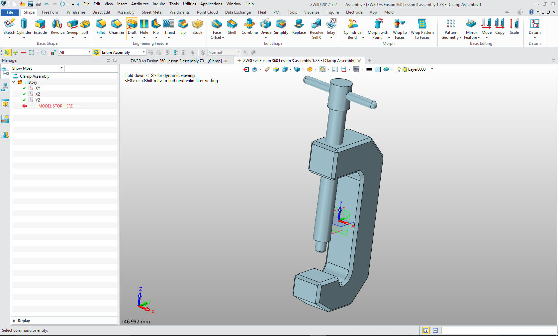Click the light blue color swatch in viewport toolbar
This screenshot has width=558, height=336.
(x=378, y=69)
